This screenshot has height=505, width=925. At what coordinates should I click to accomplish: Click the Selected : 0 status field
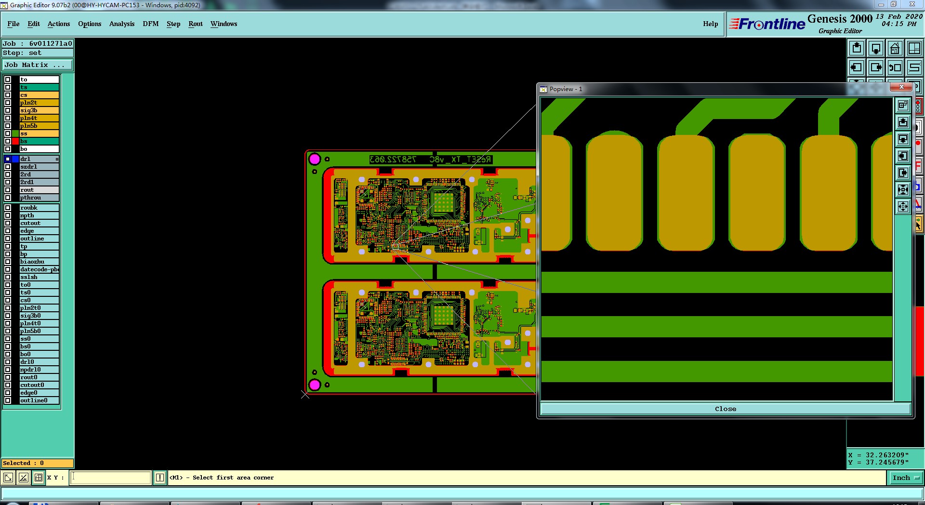[x=37, y=463]
